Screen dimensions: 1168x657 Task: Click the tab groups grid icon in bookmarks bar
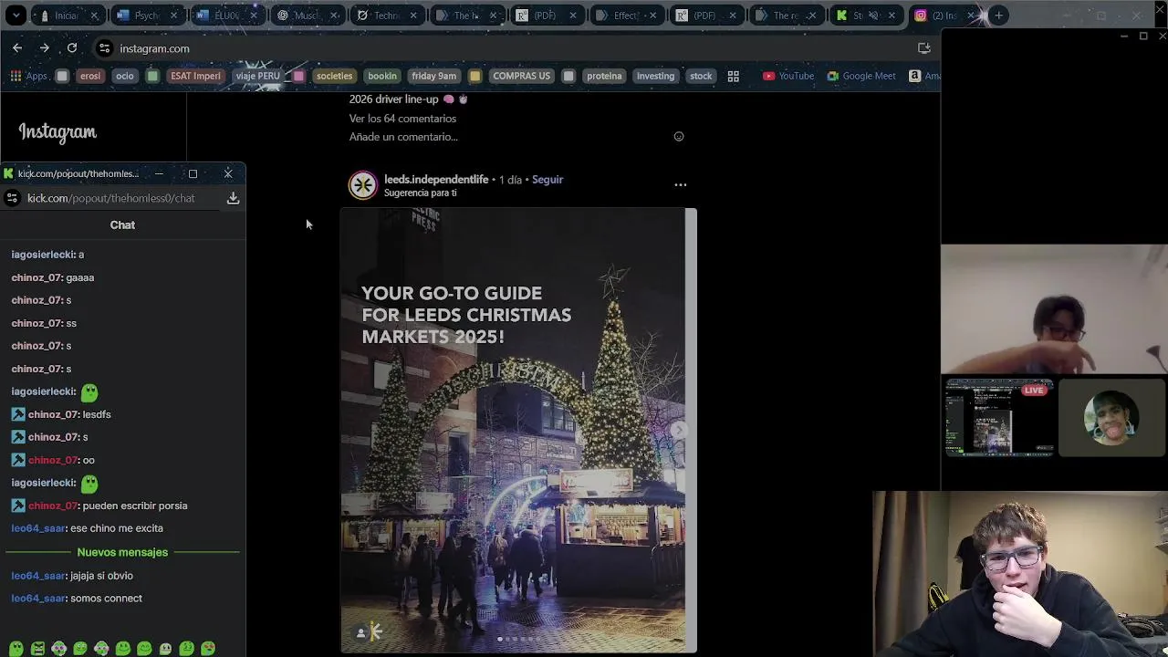pos(733,76)
